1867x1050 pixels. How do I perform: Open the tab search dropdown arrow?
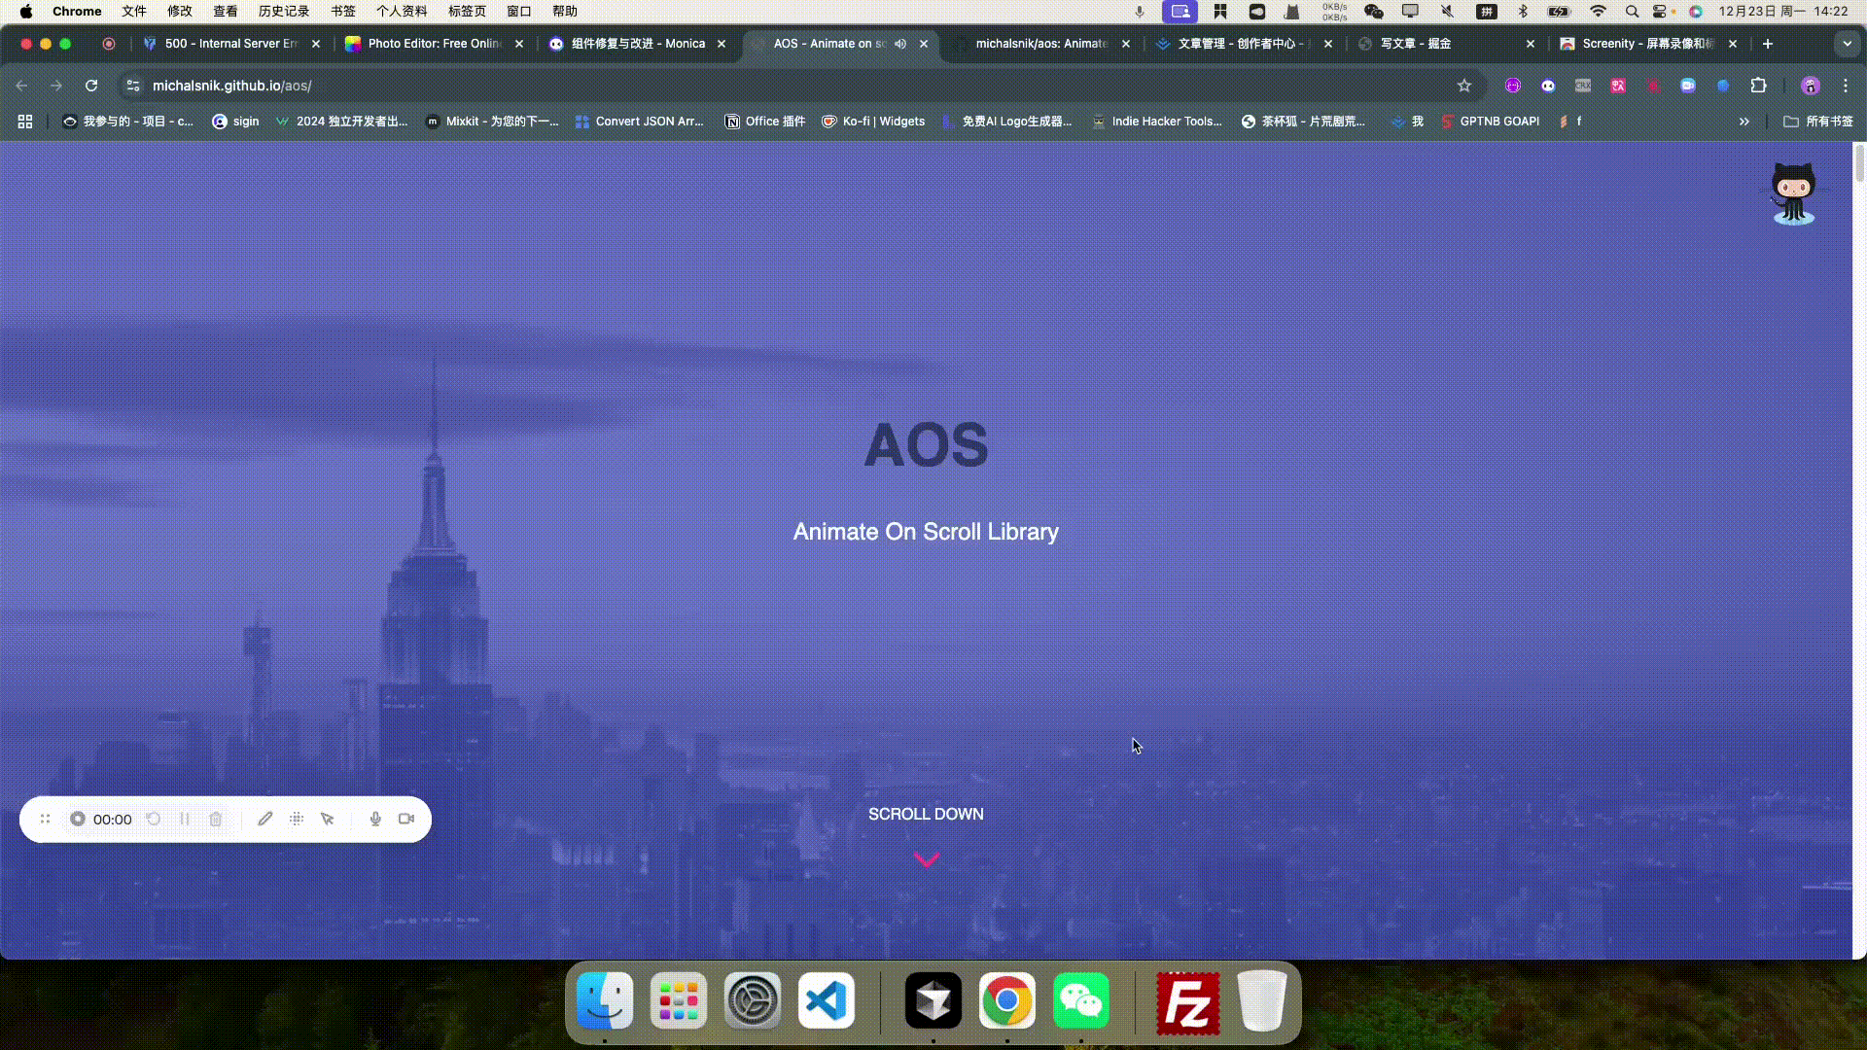tap(1847, 44)
